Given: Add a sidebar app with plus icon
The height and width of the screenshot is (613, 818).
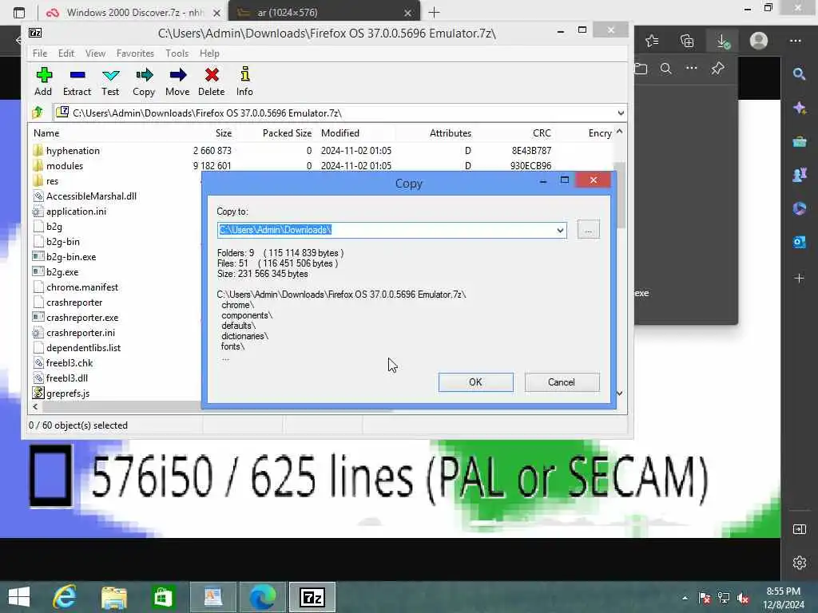Looking at the screenshot, I should (799, 279).
